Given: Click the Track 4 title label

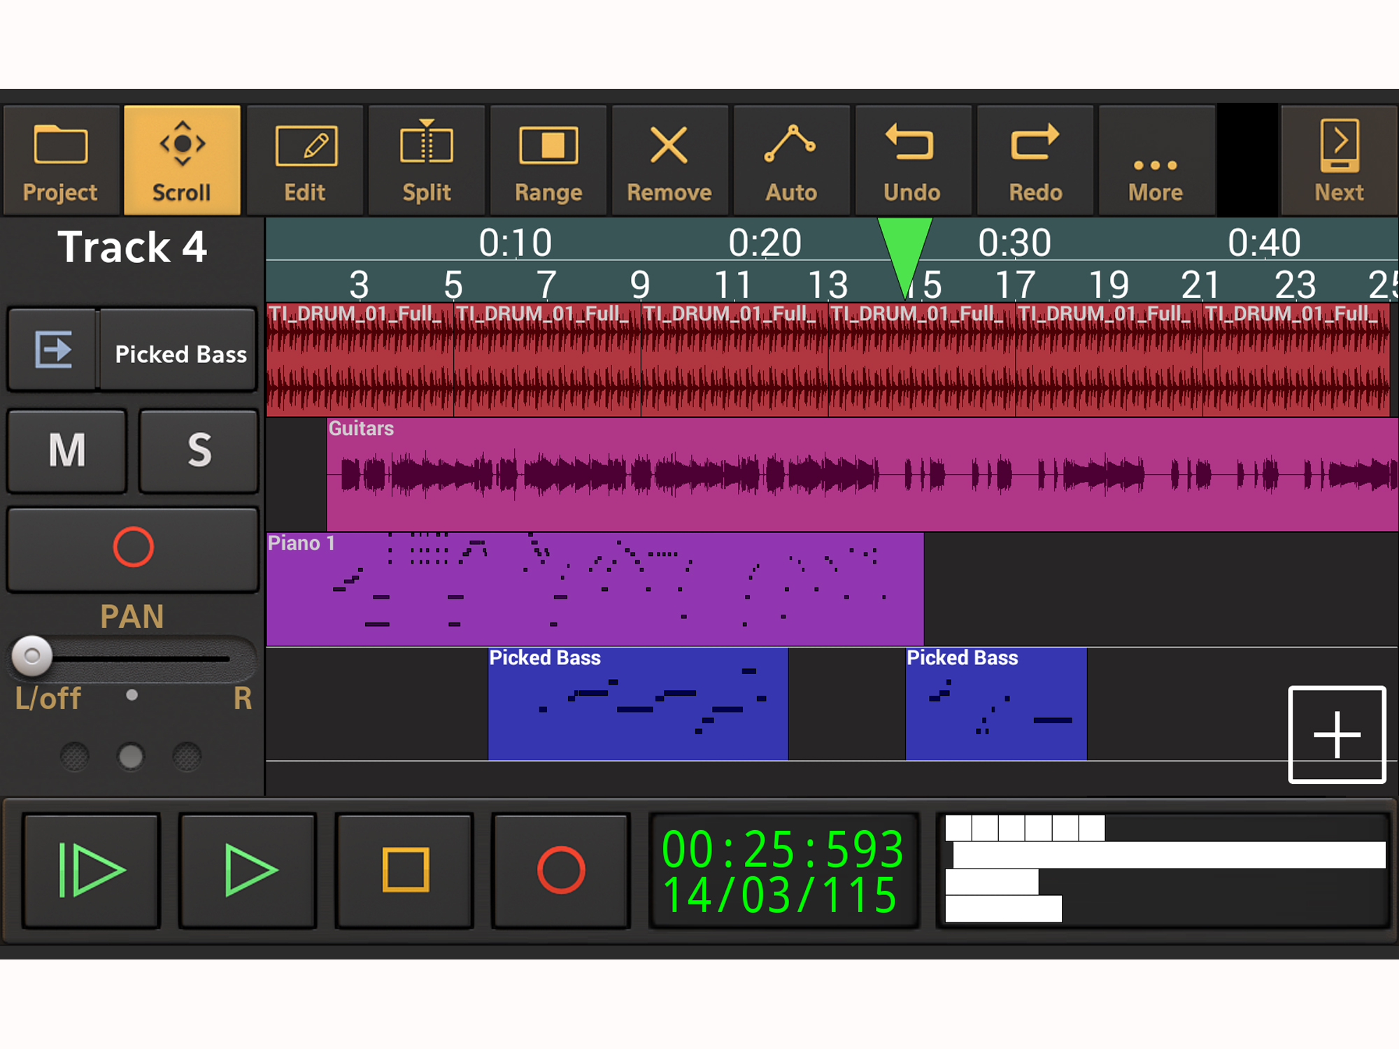Looking at the screenshot, I should point(132,247).
